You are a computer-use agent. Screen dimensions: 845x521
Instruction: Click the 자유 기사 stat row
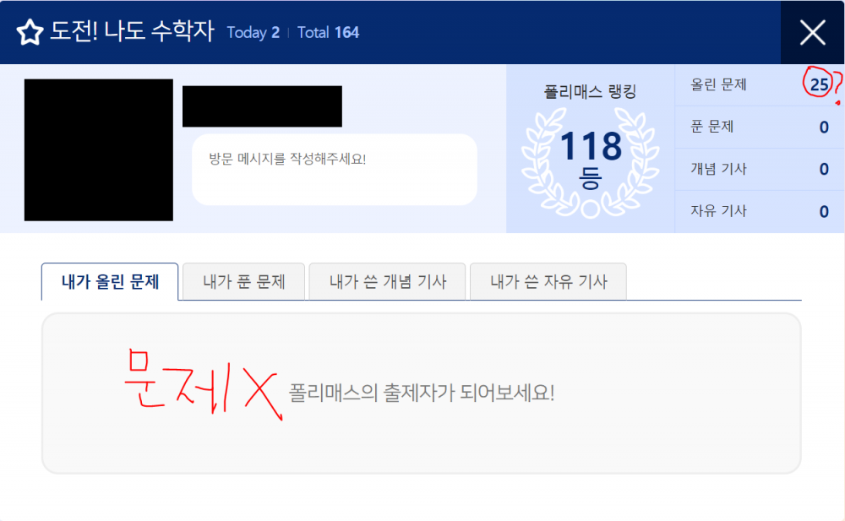click(760, 211)
